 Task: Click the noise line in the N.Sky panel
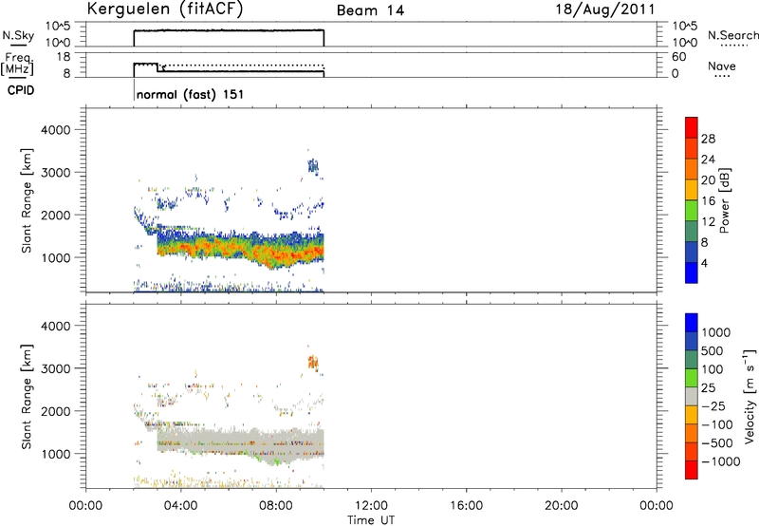pos(229,30)
